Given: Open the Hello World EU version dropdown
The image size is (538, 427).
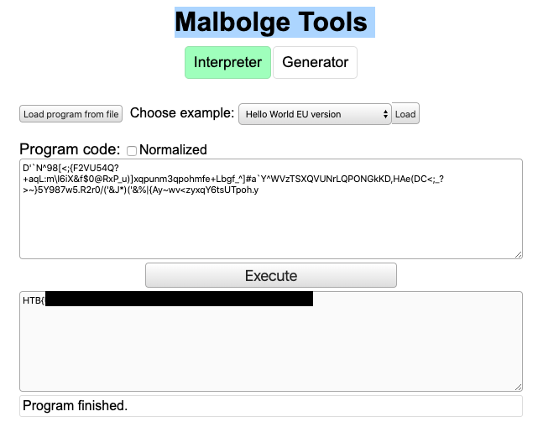Looking at the screenshot, I should click(314, 114).
